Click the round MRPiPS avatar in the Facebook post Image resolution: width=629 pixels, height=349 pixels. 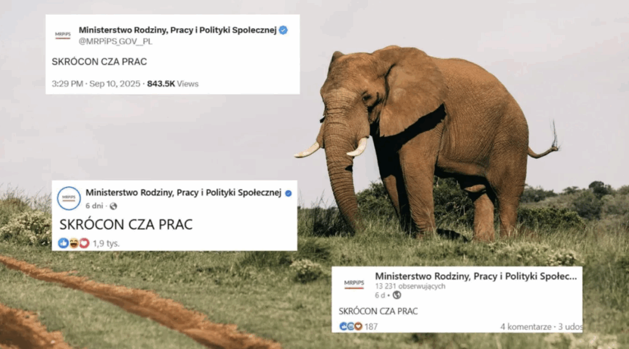(69, 198)
